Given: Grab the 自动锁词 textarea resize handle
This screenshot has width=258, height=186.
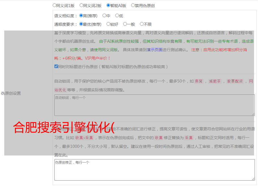Looking at the screenshot, I should pyautogui.click(x=253, y=114).
